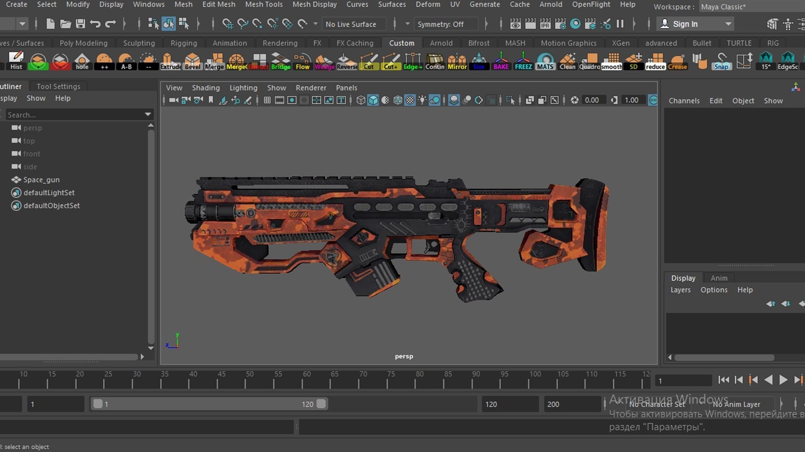Open Options in the layer editor

714,290
